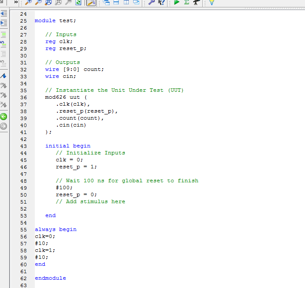Click the '.clk(clk),' port connection
Viewport: 305px width, 288px height.
[73, 104]
